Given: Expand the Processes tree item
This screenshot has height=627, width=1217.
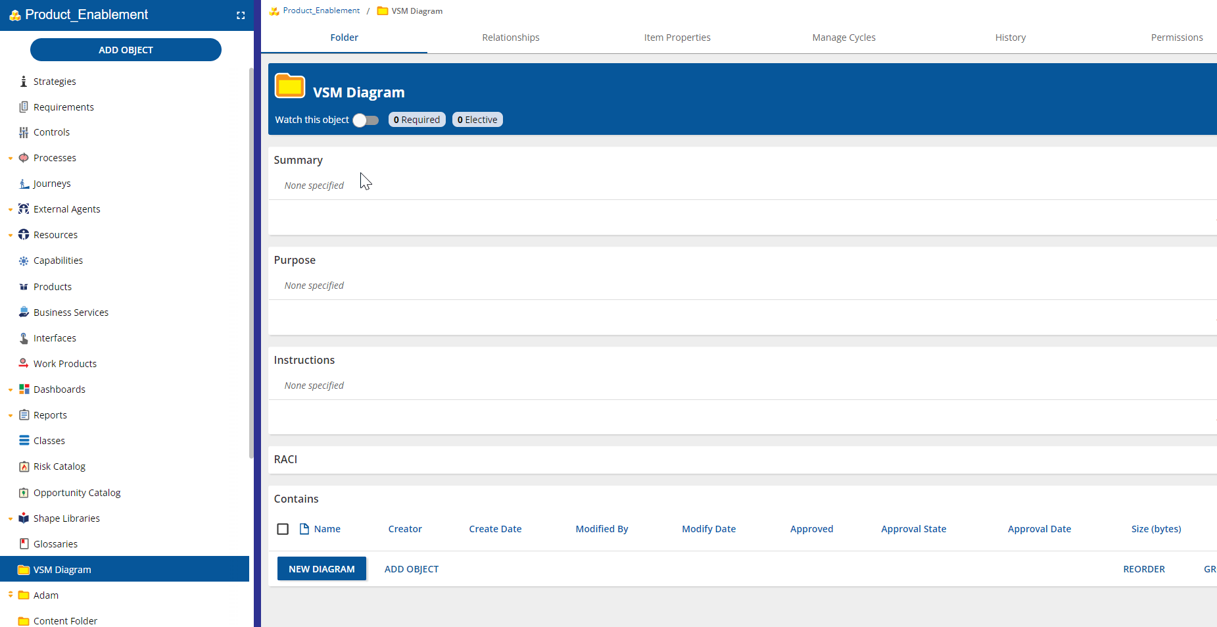Looking at the screenshot, I should click(9, 157).
